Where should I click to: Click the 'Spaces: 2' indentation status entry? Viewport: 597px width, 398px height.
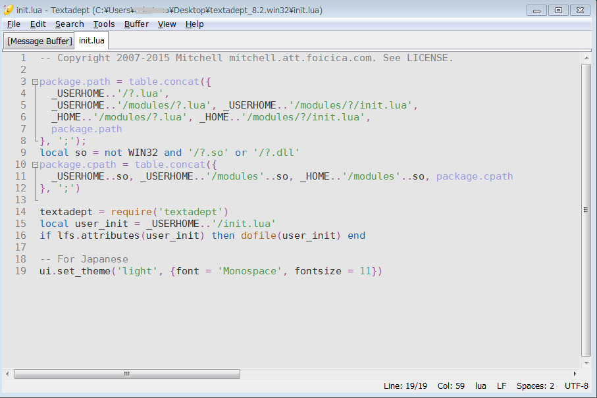click(535, 386)
